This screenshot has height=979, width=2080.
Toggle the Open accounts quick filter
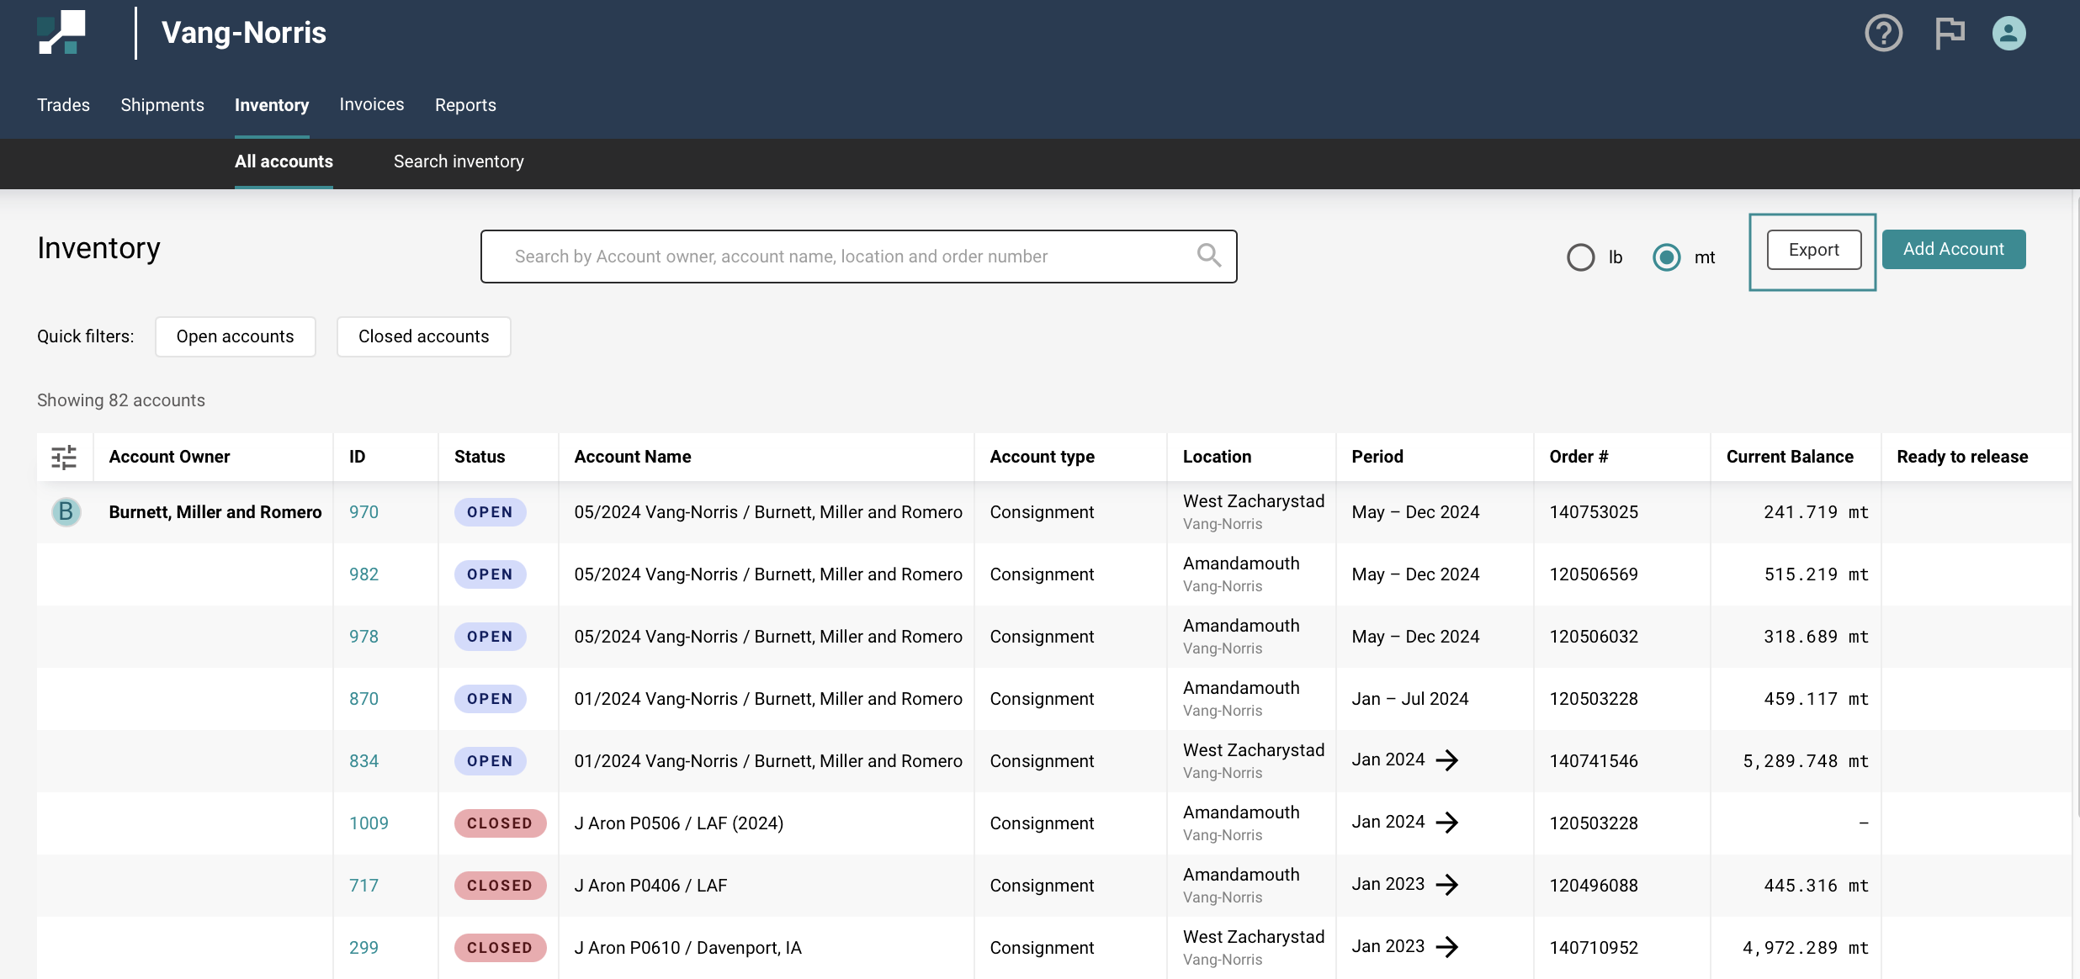[x=235, y=336]
